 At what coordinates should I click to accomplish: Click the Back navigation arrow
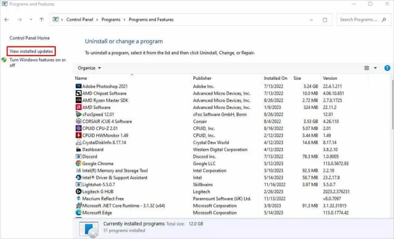[7, 19]
